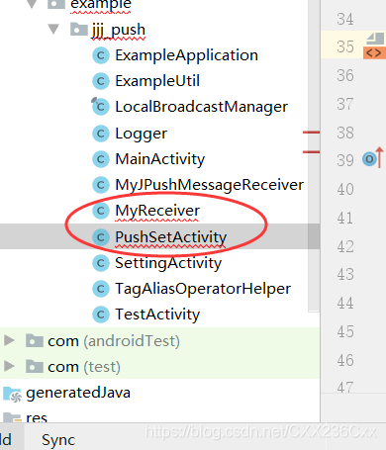Image resolution: width=386 pixels, height=450 pixels.
Task: Select the com (test) package label
Action: [84, 367]
